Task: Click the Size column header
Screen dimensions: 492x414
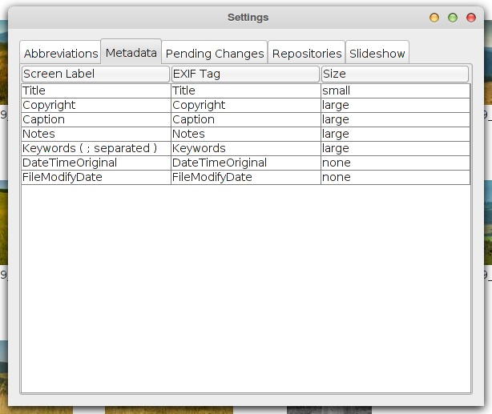Action: (x=395, y=74)
